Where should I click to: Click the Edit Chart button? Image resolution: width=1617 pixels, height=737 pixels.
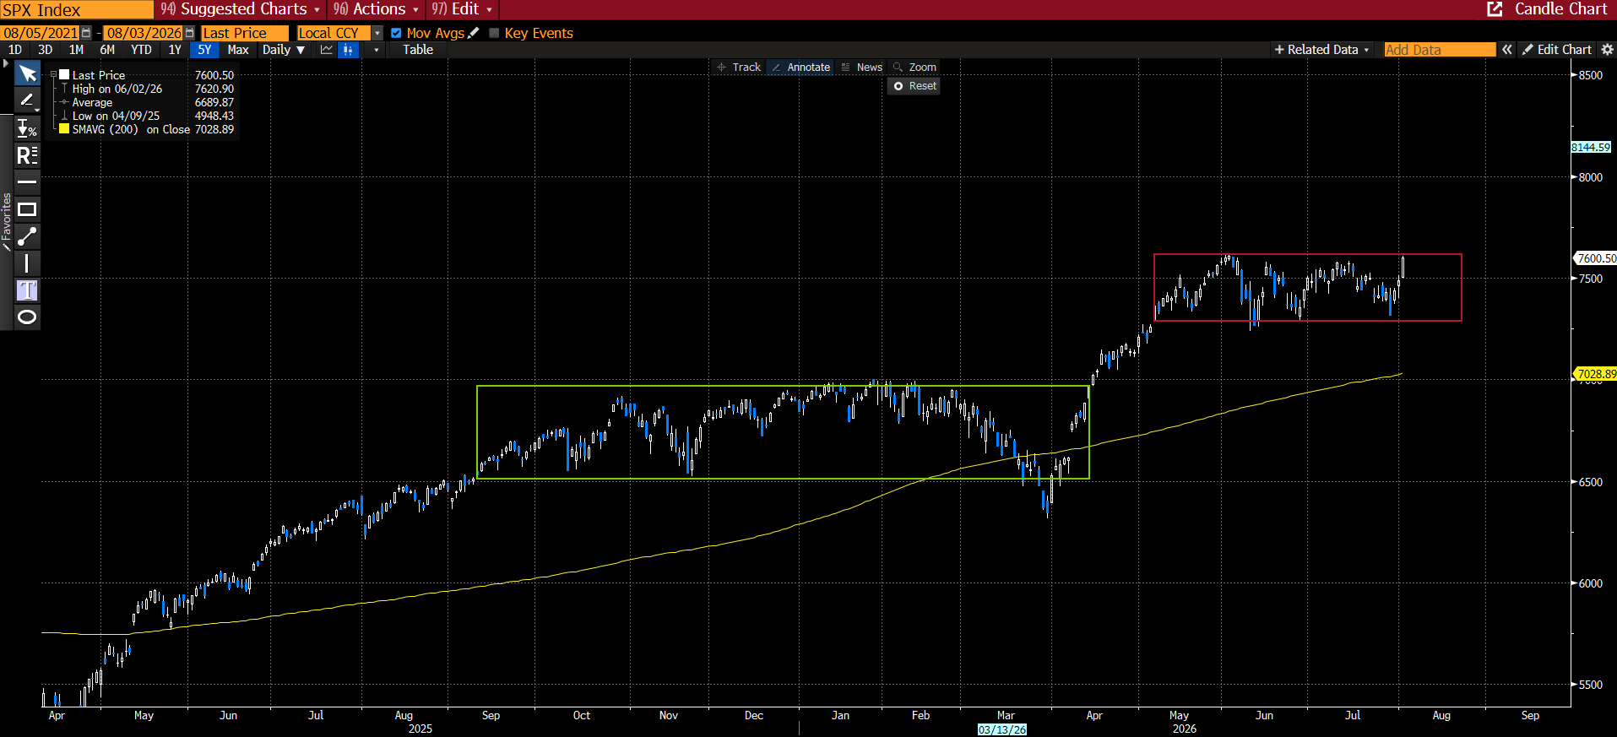click(x=1557, y=50)
